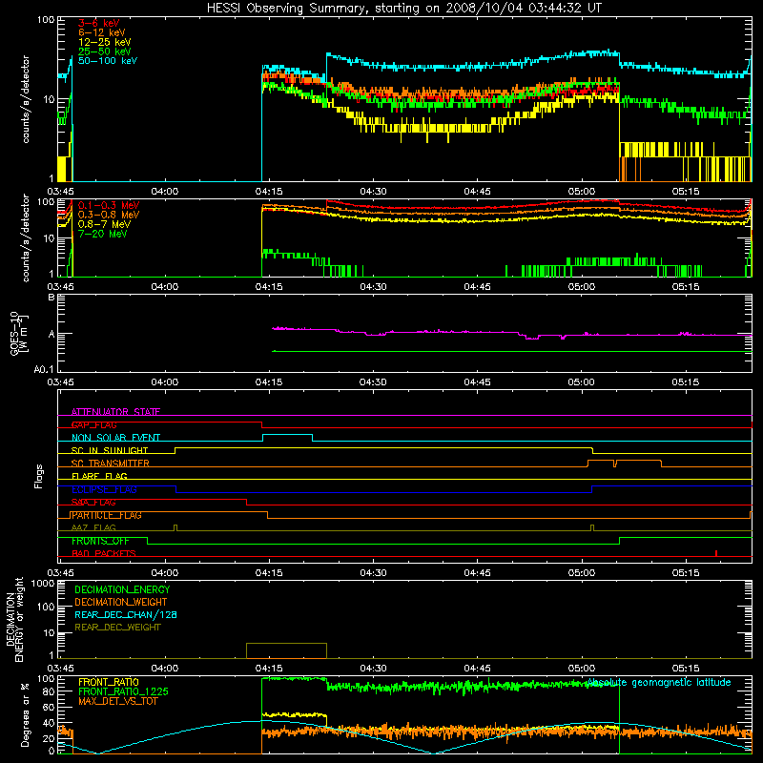763x763 pixels.
Task: Click the MAX_DET_VS_TOT legend entry
Action: pyautogui.click(x=118, y=701)
